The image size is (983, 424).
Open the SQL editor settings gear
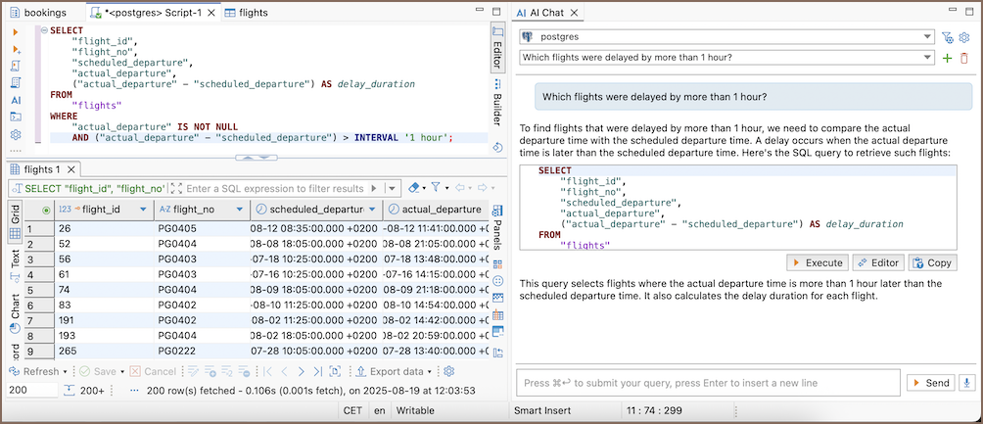point(16,134)
